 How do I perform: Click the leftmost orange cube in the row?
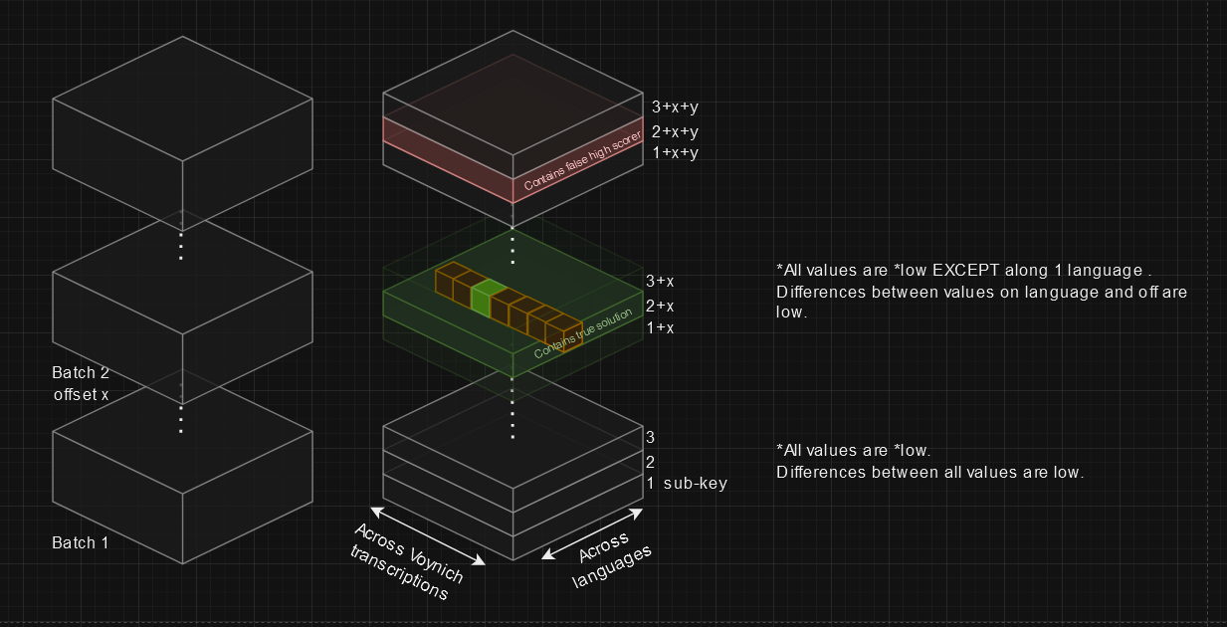[x=450, y=277]
